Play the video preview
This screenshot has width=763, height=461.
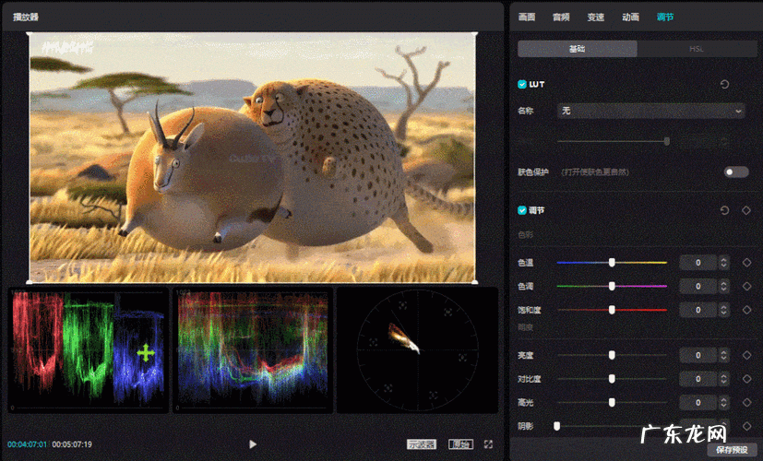coord(253,444)
